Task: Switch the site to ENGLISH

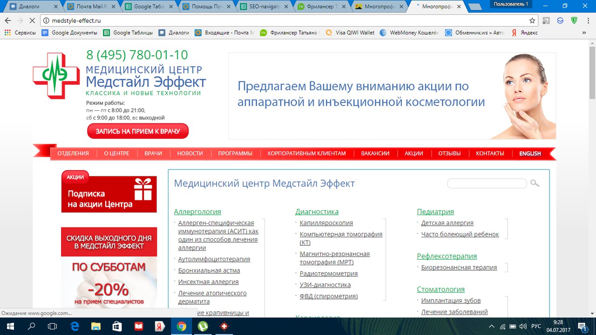Action: (530, 154)
